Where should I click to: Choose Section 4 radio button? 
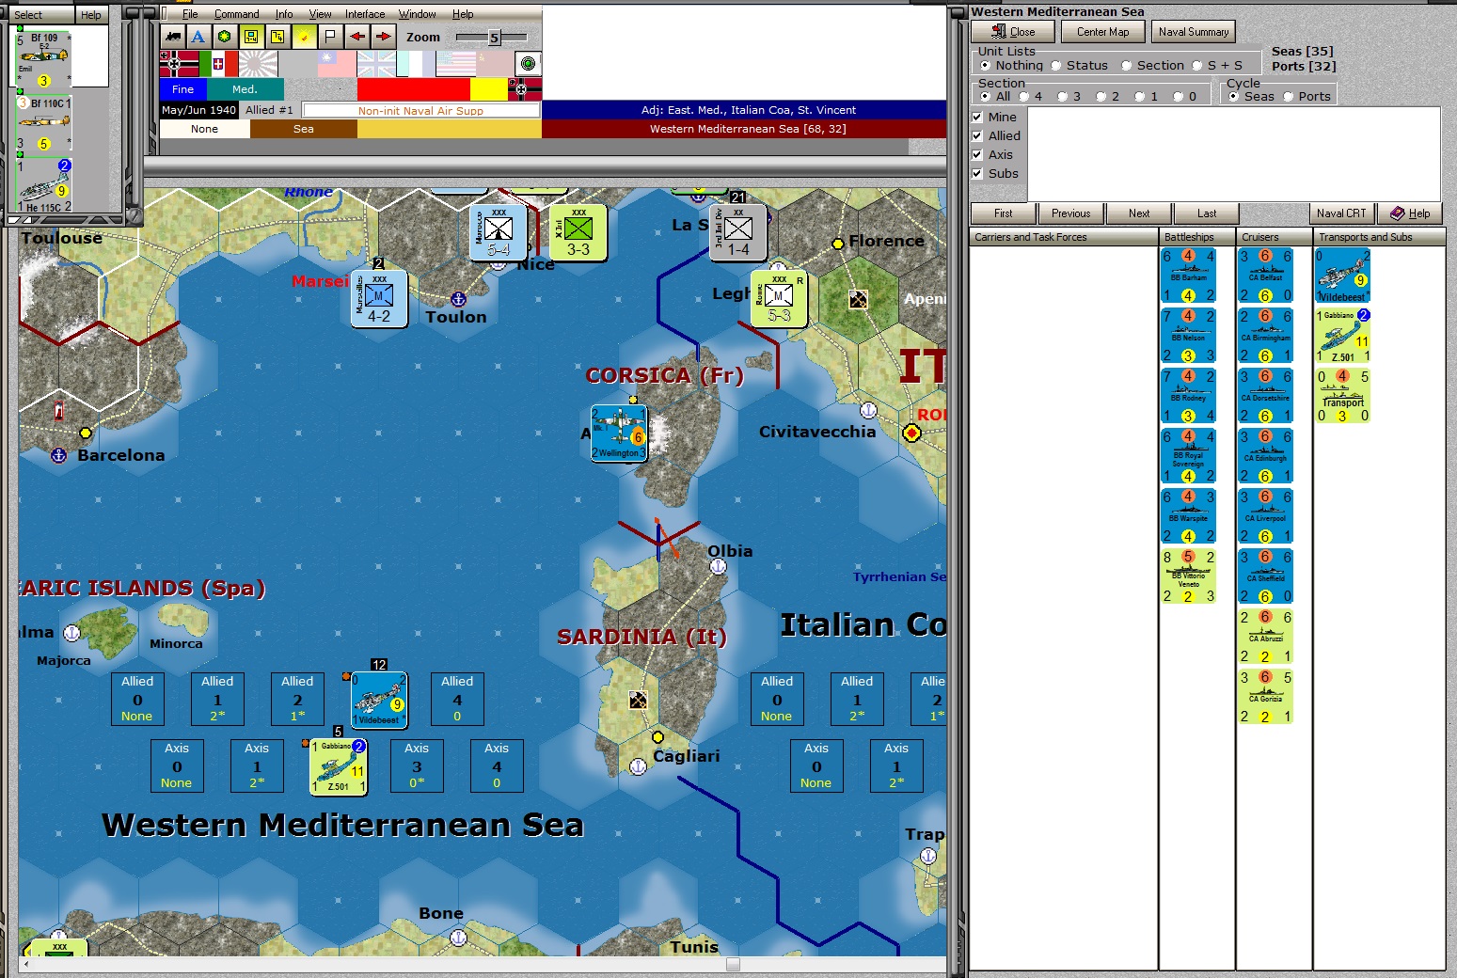(1030, 97)
